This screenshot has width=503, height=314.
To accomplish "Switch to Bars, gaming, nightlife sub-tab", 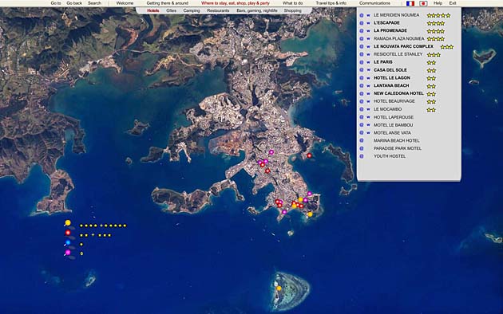I will [x=257, y=10].
